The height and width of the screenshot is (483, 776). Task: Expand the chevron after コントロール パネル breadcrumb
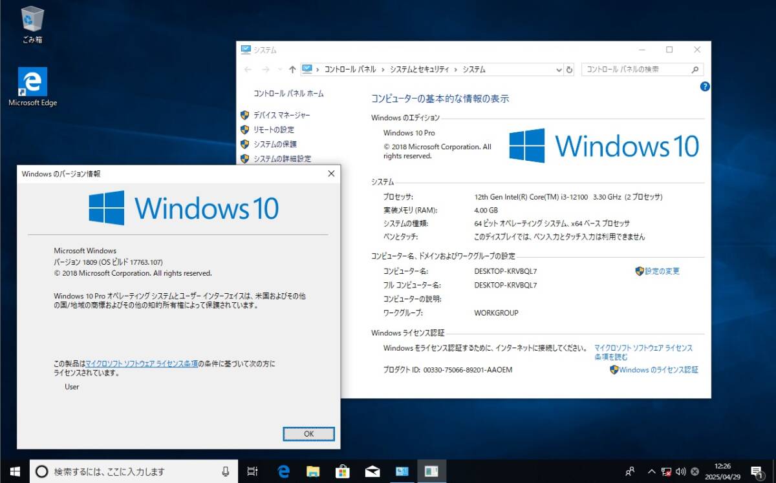tap(383, 70)
